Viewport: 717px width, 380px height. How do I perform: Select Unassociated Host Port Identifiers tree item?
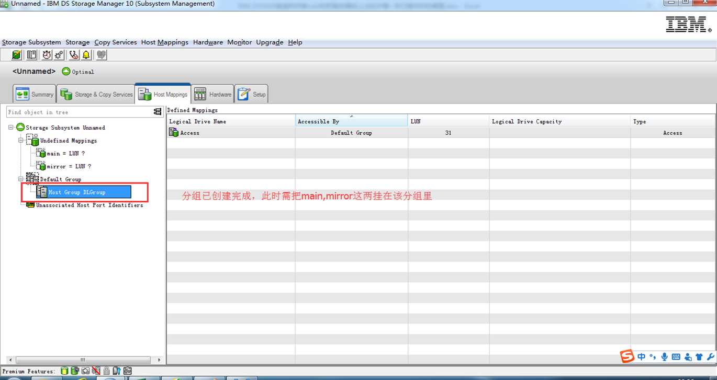tap(89, 205)
